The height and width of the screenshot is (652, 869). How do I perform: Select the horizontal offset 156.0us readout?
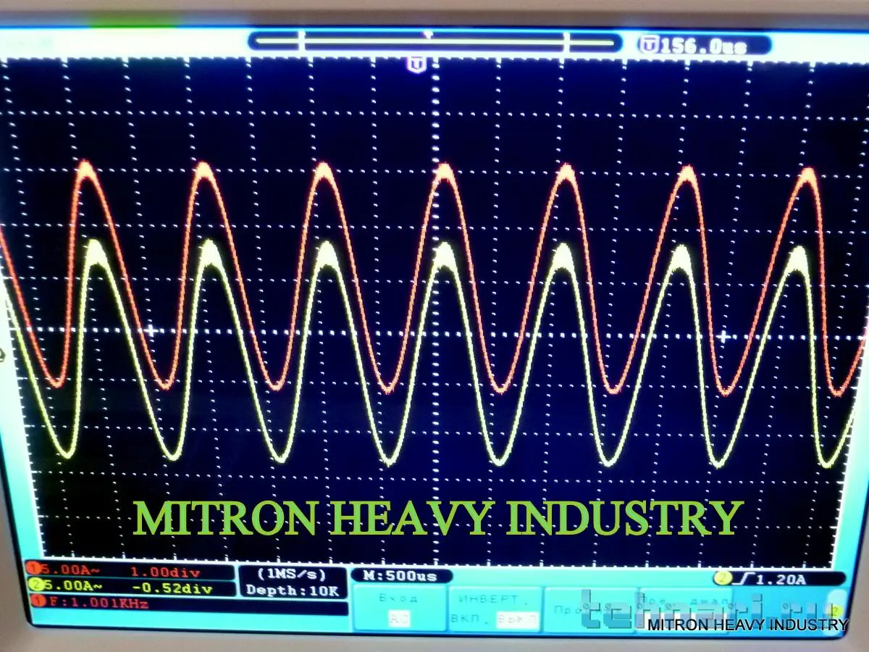point(702,46)
